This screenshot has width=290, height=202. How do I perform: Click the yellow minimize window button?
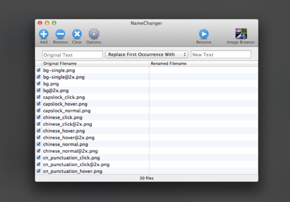point(47,23)
